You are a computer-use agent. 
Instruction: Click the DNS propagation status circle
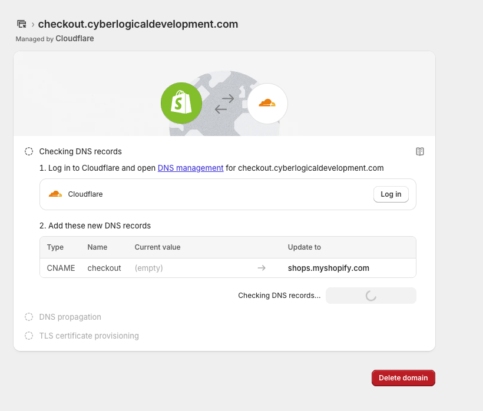point(29,317)
